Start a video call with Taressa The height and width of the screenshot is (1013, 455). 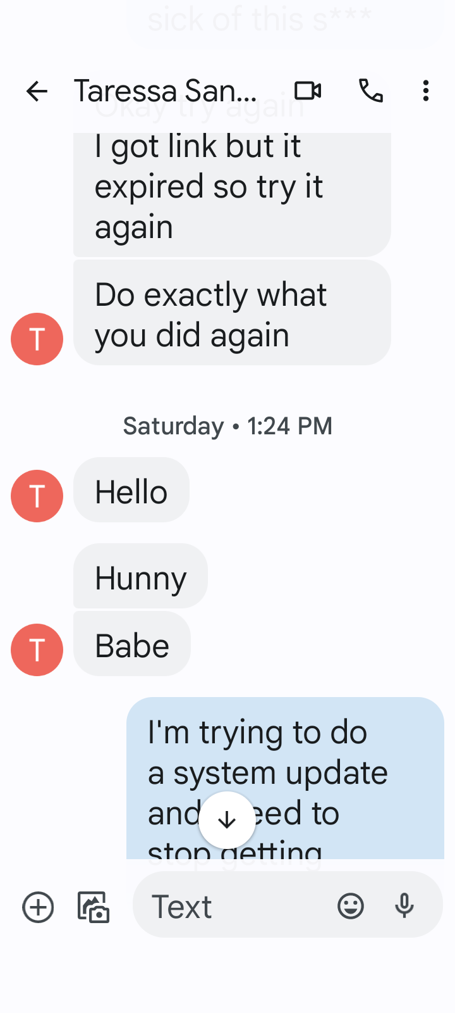tap(308, 91)
